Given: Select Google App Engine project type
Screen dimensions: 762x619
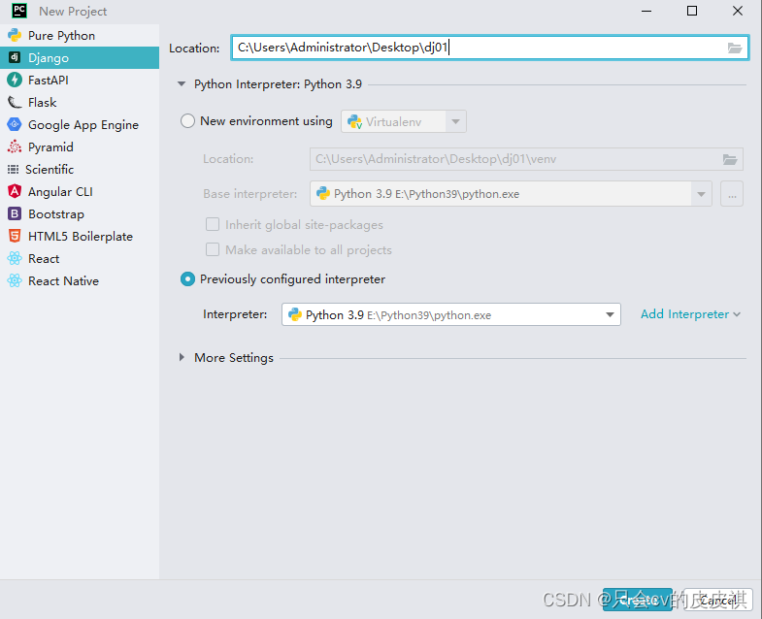Looking at the screenshot, I should [80, 125].
